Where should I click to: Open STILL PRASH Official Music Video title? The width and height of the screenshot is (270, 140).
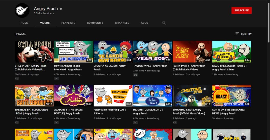point(31,68)
